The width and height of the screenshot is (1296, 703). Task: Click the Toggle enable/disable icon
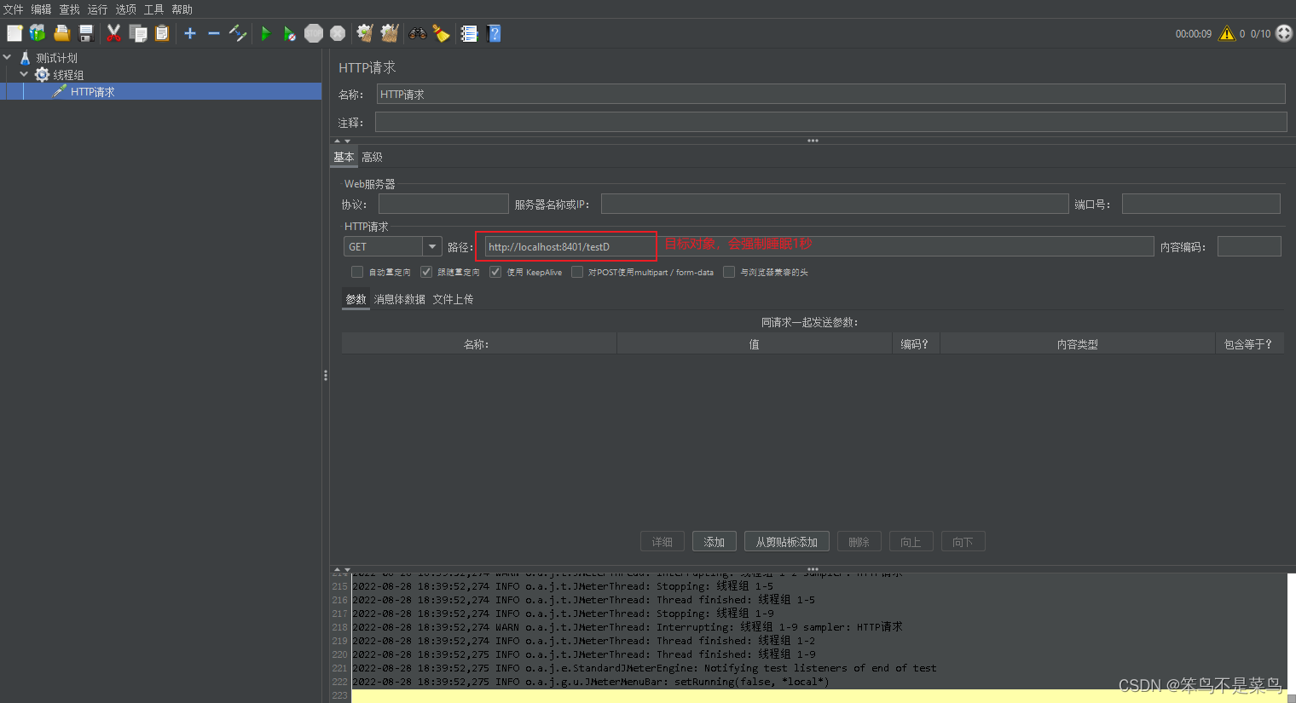(x=238, y=33)
